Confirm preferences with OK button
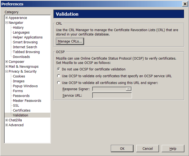The width and height of the screenshot is (189, 156). coord(122,148)
